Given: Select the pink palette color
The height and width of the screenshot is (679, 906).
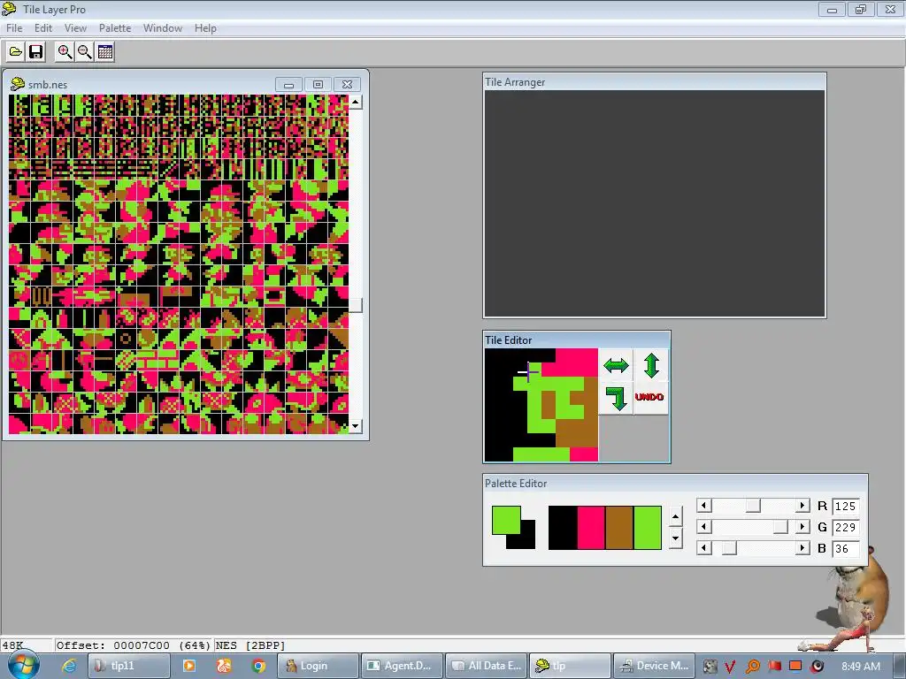Looking at the screenshot, I should click(x=590, y=528).
